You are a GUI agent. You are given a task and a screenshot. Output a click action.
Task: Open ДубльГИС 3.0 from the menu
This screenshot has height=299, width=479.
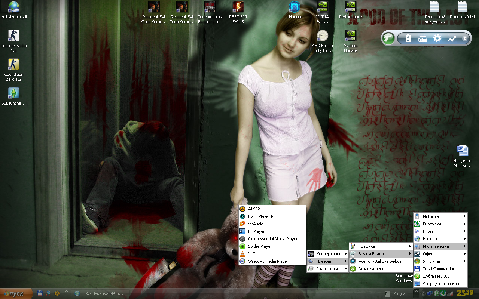[440, 276]
